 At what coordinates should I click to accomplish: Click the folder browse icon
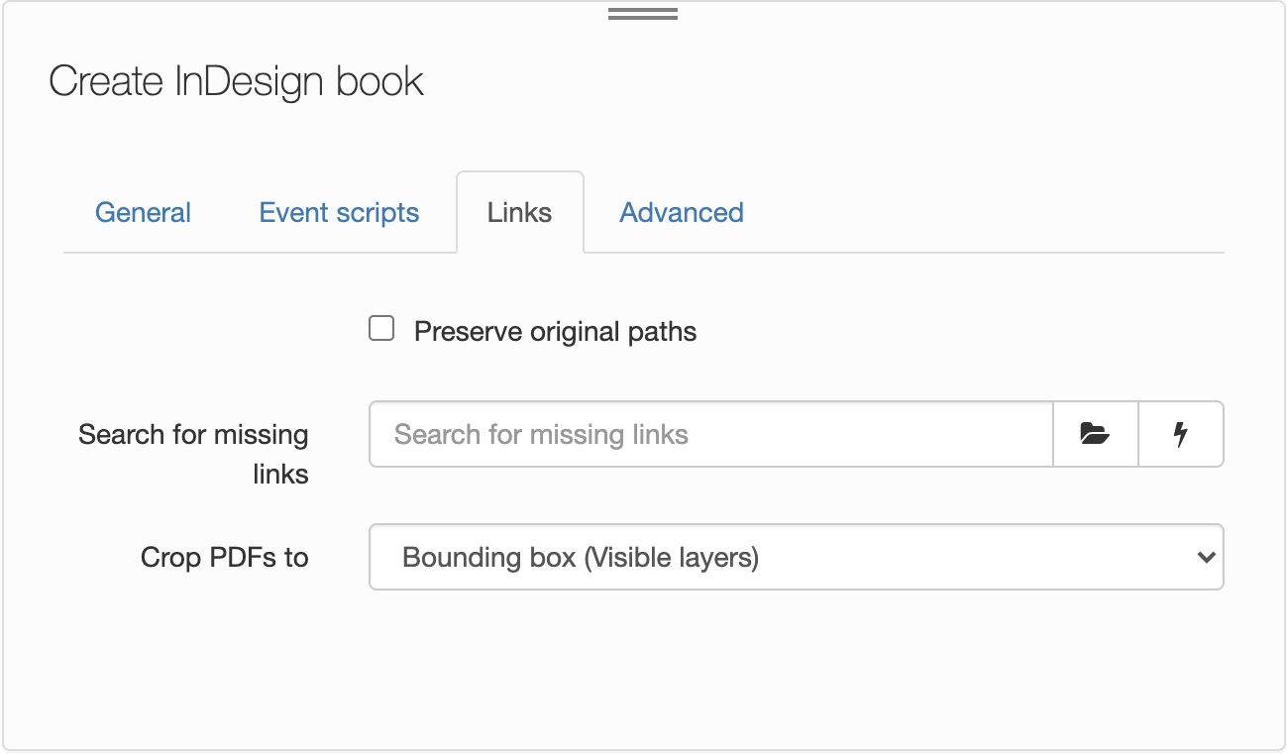pyautogui.click(x=1095, y=434)
